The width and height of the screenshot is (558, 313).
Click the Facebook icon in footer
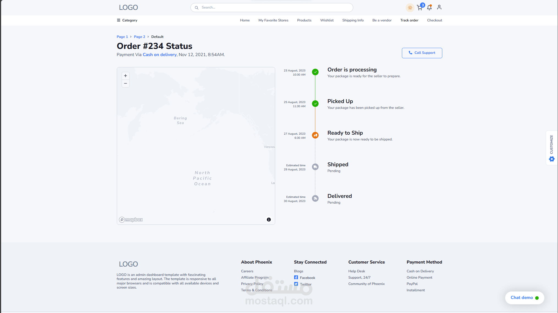[x=296, y=278]
